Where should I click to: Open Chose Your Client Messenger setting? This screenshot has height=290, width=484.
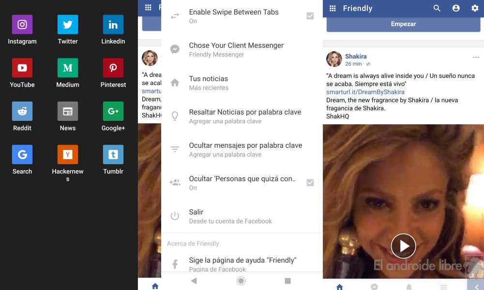click(x=242, y=49)
